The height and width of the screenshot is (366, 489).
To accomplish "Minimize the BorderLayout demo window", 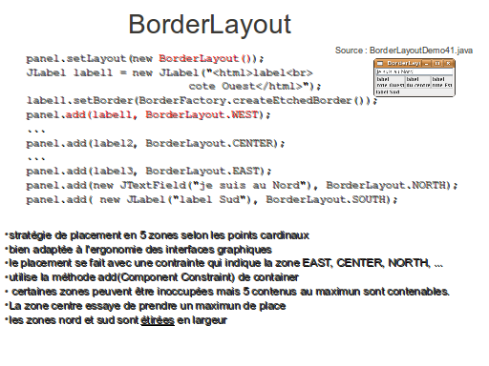I will [427, 64].
